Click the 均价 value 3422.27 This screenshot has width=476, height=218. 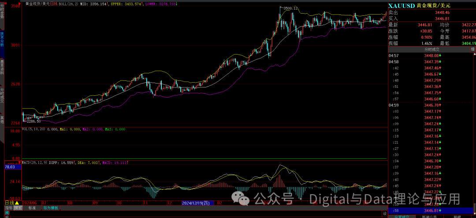tap(469, 25)
